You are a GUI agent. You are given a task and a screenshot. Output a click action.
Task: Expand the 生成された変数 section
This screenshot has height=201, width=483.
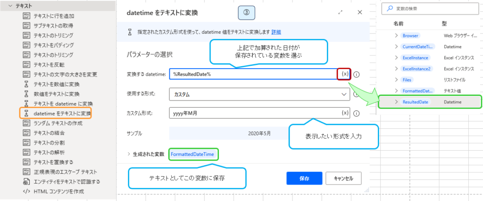pyautogui.click(x=129, y=154)
